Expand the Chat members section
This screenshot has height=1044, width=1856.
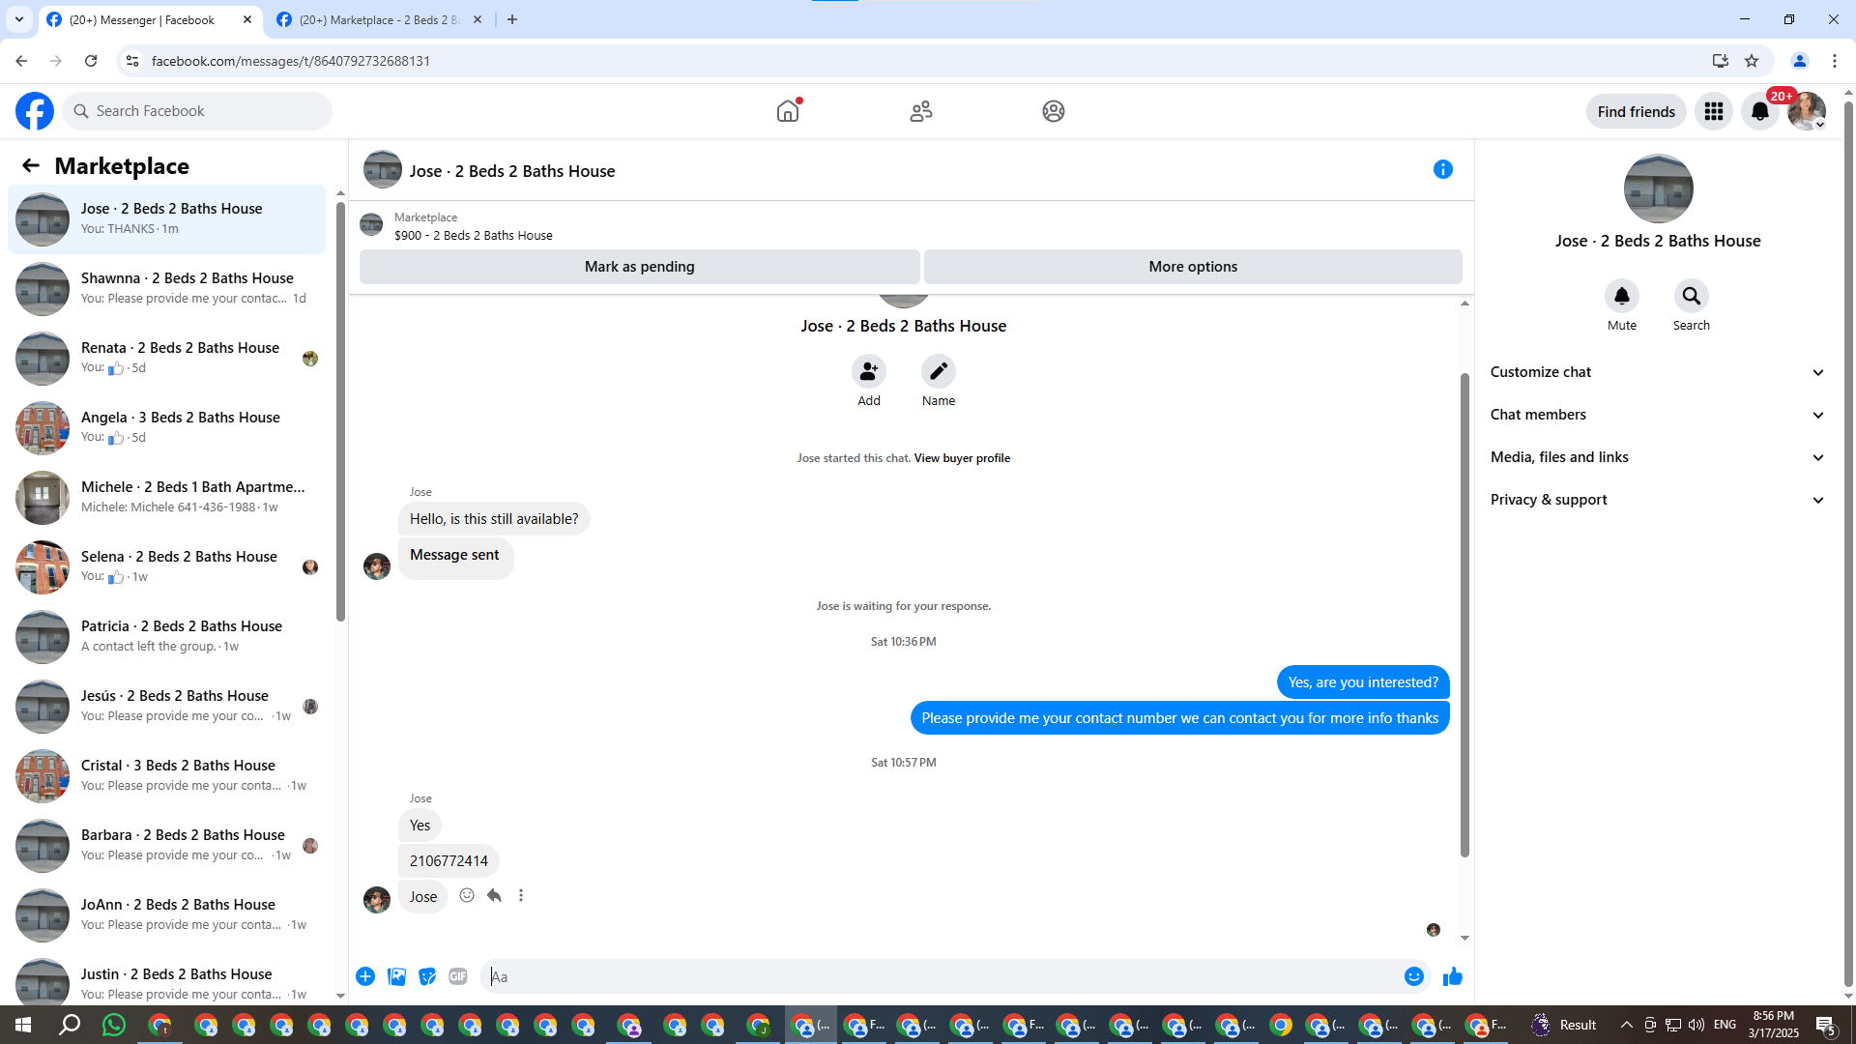click(x=1657, y=415)
